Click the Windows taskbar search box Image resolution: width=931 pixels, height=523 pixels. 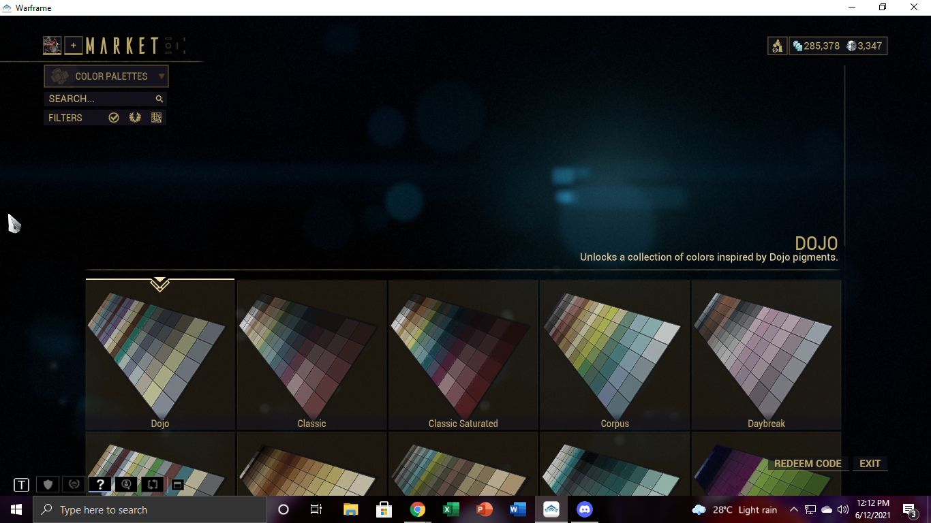[150, 509]
